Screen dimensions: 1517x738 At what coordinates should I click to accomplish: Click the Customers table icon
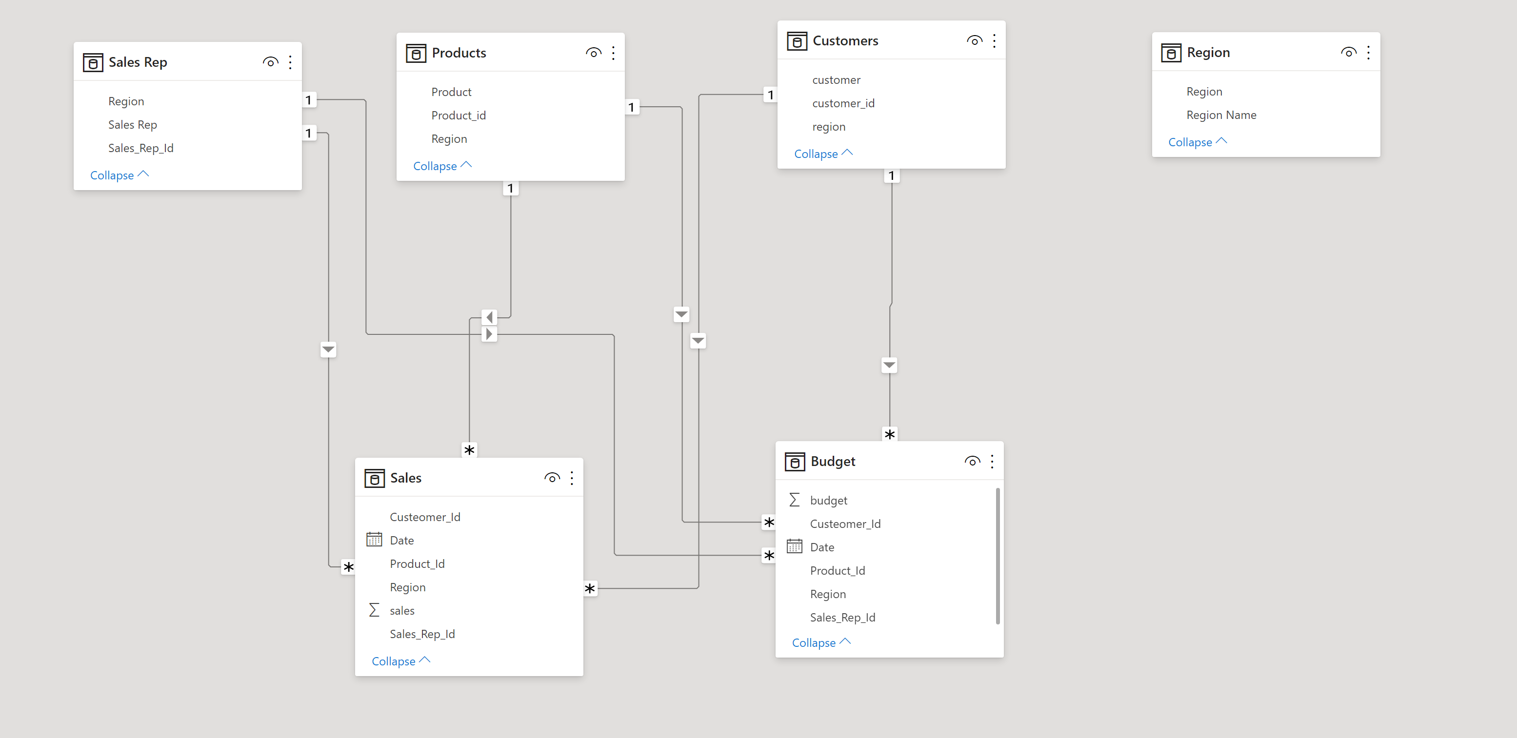coord(797,41)
